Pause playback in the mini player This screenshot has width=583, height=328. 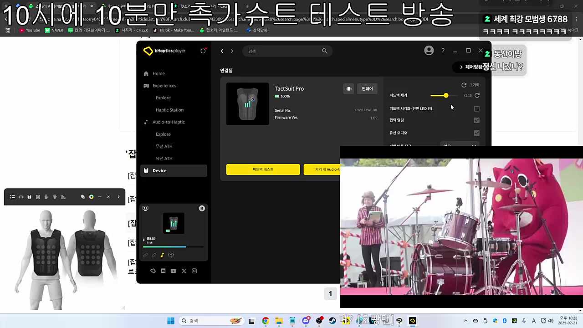pyautogui.click(x=202, y=208)
